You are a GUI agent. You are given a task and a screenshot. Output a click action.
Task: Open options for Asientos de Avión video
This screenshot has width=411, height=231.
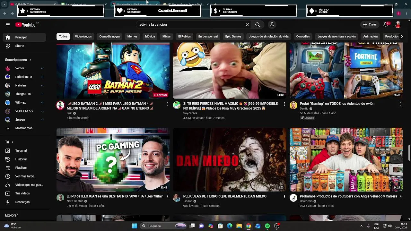(x=401, y=104)
